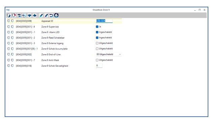Click address code [804][000][009]
Viewport: 213px width, 124px height.
tap(24, 21)
